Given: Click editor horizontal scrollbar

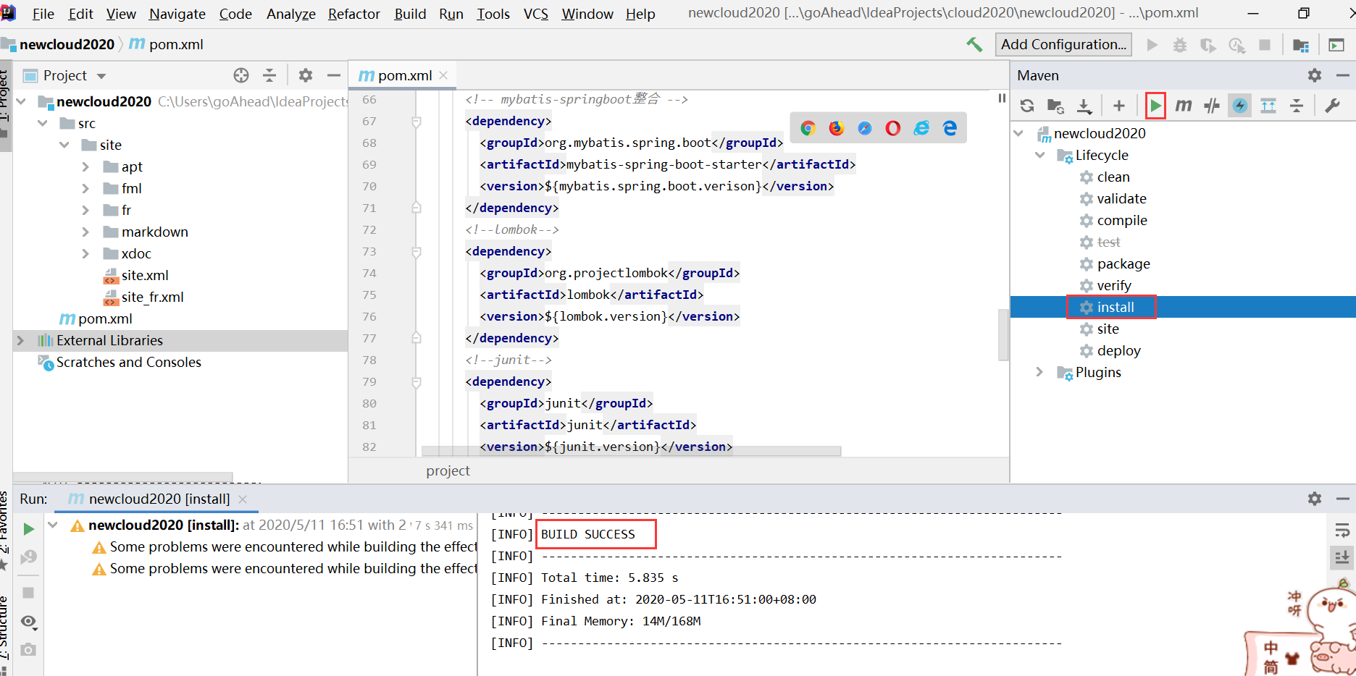Looking at the screenshot, I should point(631,452).
